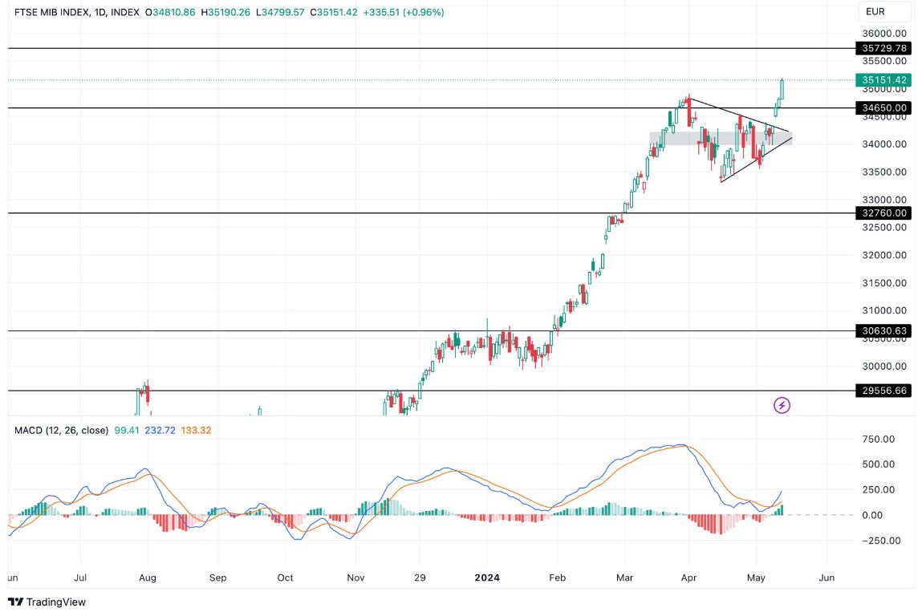922x616 pixels.
Task: Click the purple lightning bolt event icon
Action: click(782, 406)
